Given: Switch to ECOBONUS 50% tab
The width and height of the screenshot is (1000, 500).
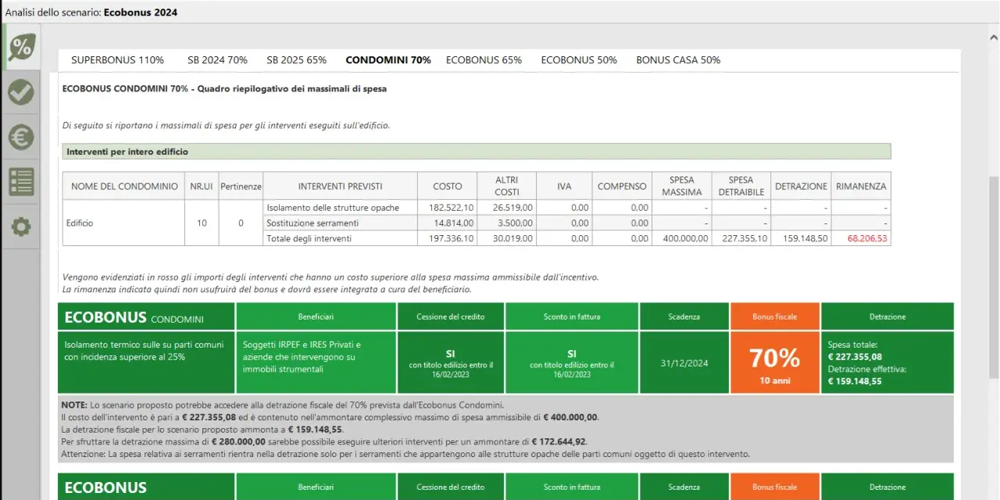Looking at the screenshot, I should 579,60.
